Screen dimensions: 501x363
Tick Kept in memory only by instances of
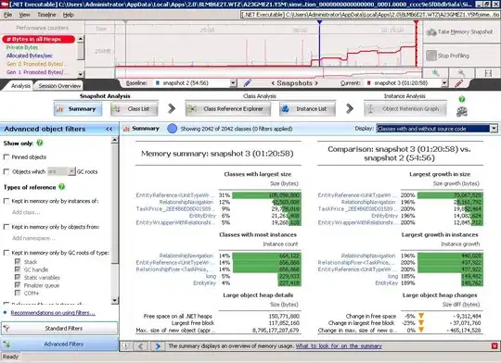6,201
